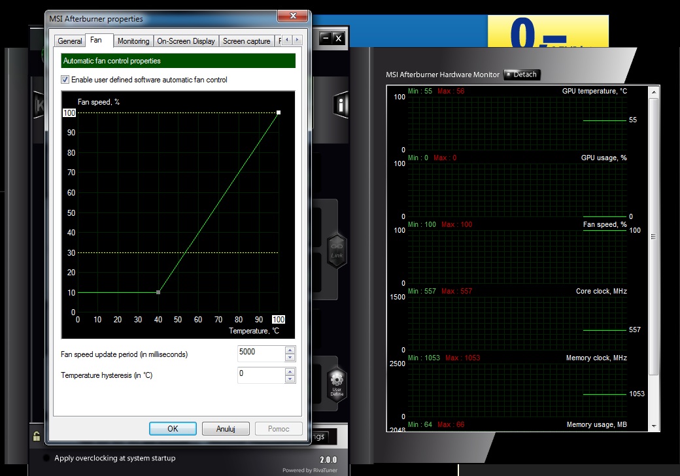Click the GPU temperature graph label
680x476 pixels.
[x=594, y=91]
